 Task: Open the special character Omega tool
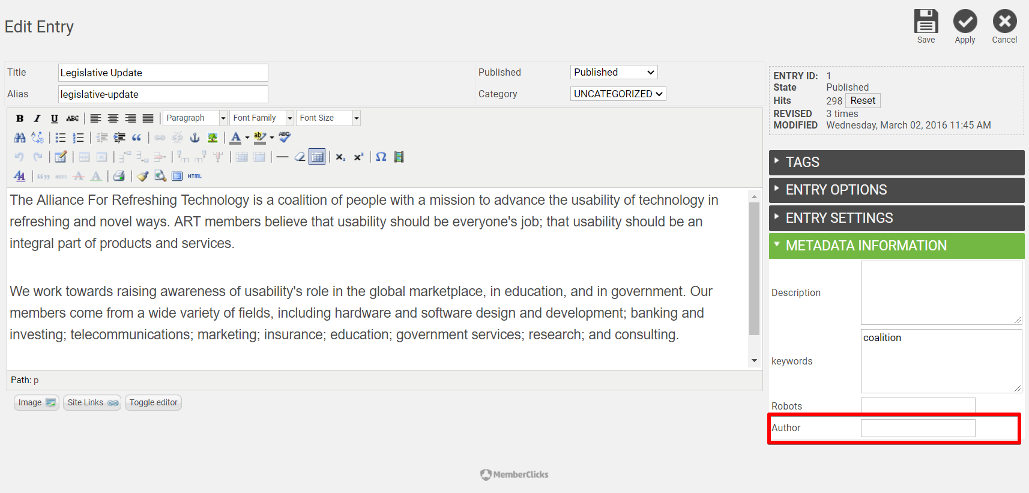tap(381, 157)
